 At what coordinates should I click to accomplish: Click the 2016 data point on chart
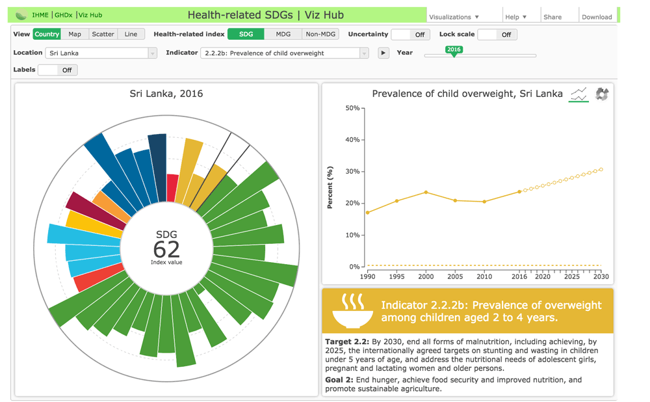pos(519,192)
